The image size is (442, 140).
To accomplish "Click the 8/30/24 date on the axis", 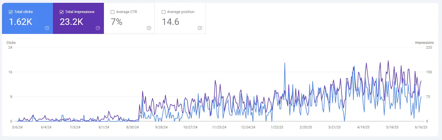I will point(133,127).
